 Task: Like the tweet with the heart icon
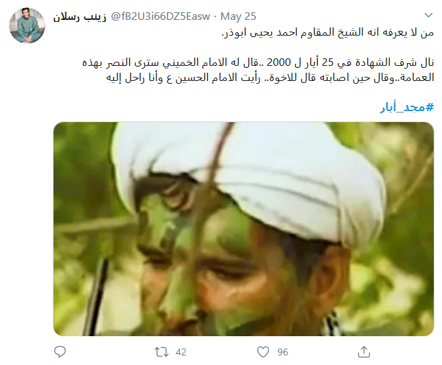click(x=263, y=352)
